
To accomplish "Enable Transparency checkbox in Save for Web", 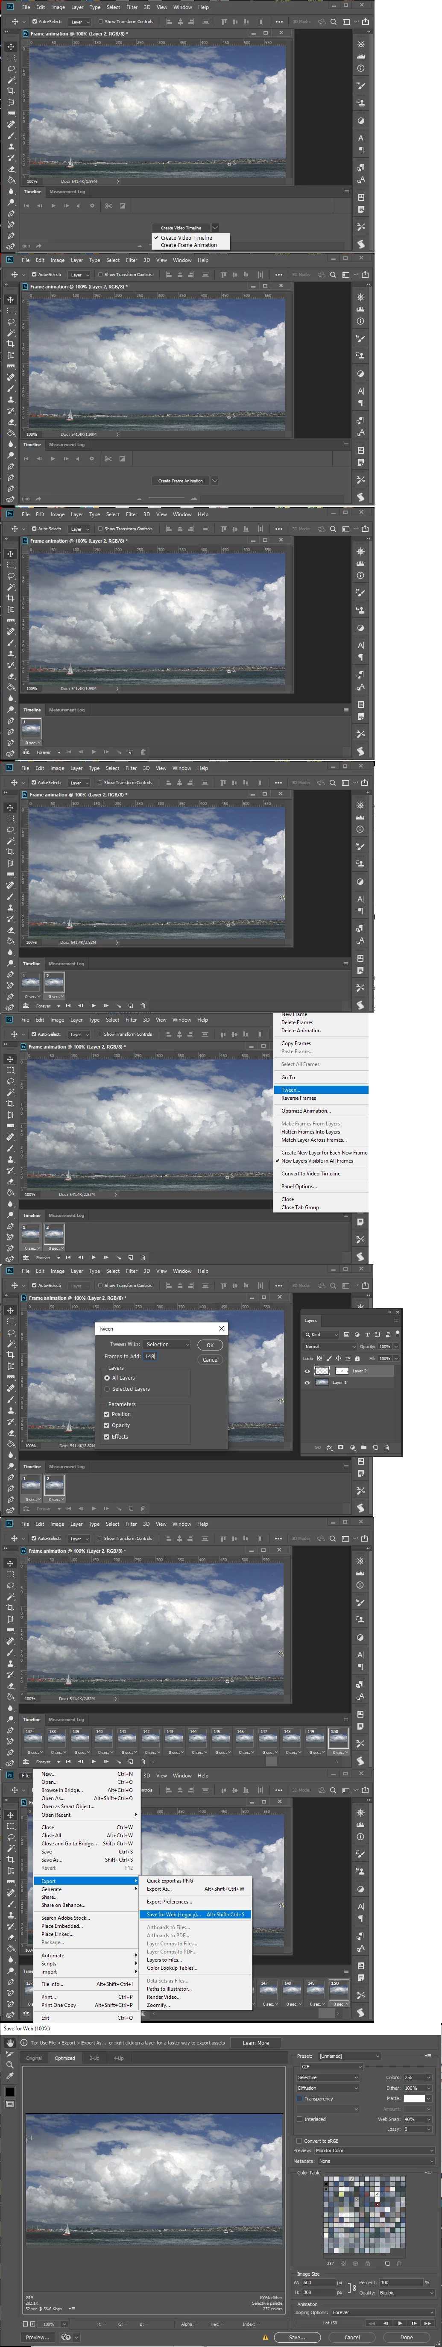I will point(300,2098).
